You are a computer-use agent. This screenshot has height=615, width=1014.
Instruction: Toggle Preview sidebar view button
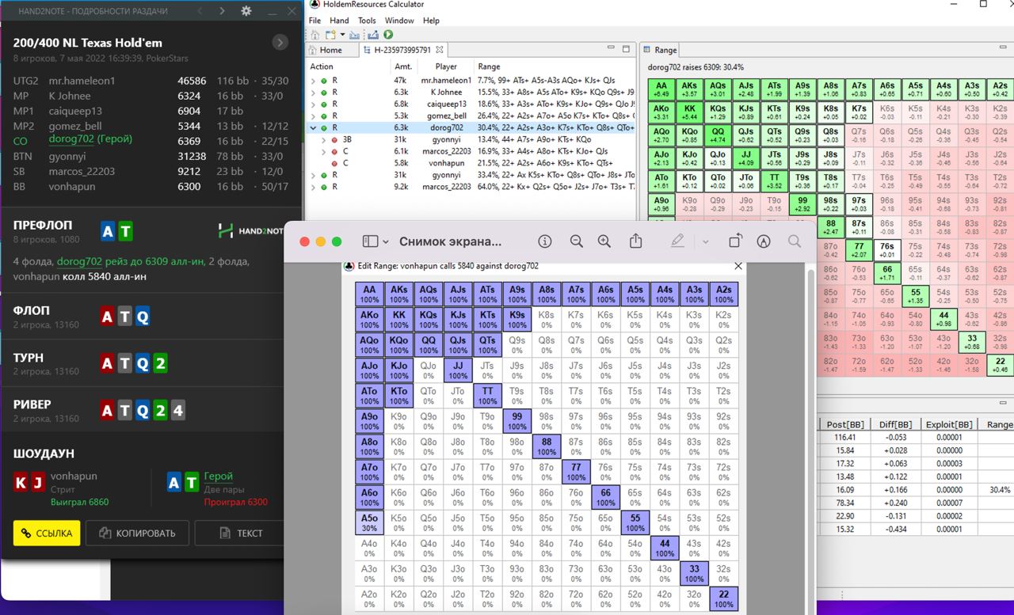coord(370,241)
